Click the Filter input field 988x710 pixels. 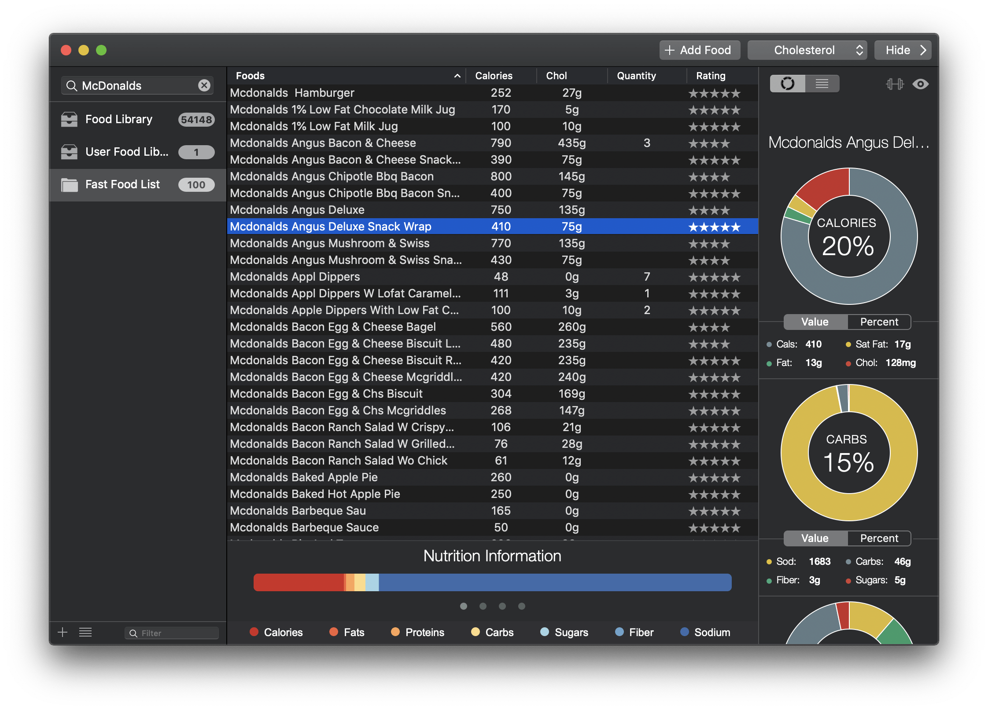pyautogui.click(x=172, y=633)
